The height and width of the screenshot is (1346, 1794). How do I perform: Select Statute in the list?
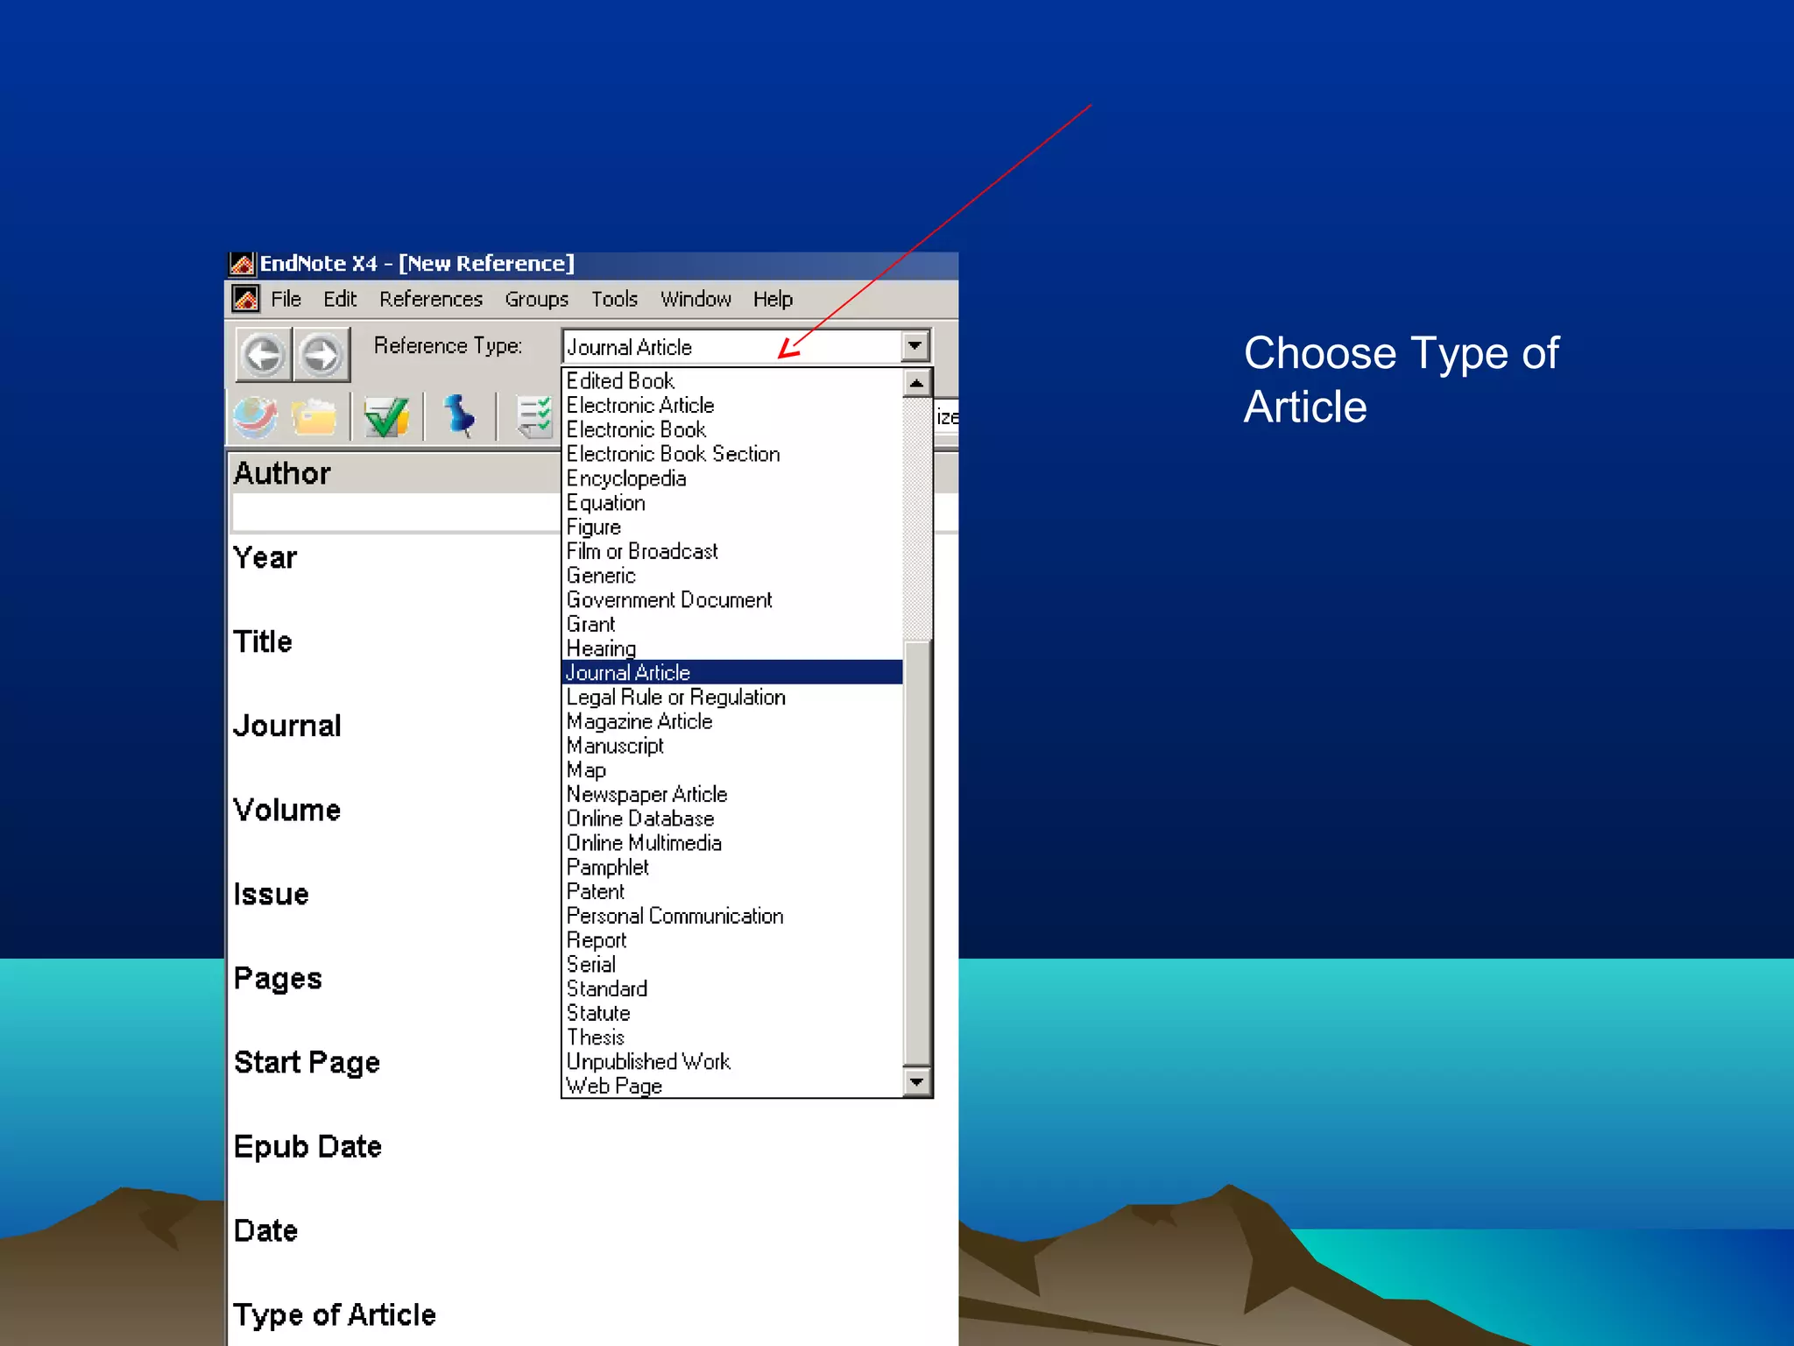(x=731, y=1014)
